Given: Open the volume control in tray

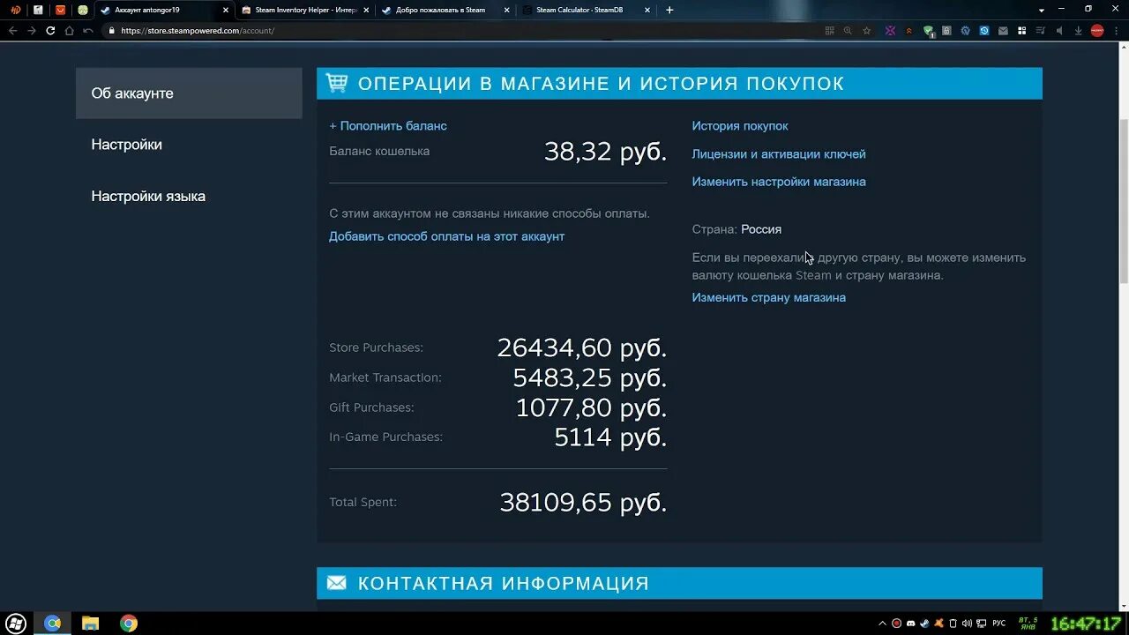Looking at the screenshot, I should click(x=967, y=624).
